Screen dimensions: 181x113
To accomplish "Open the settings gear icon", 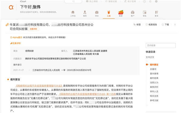I will click(x=156, y=2).
